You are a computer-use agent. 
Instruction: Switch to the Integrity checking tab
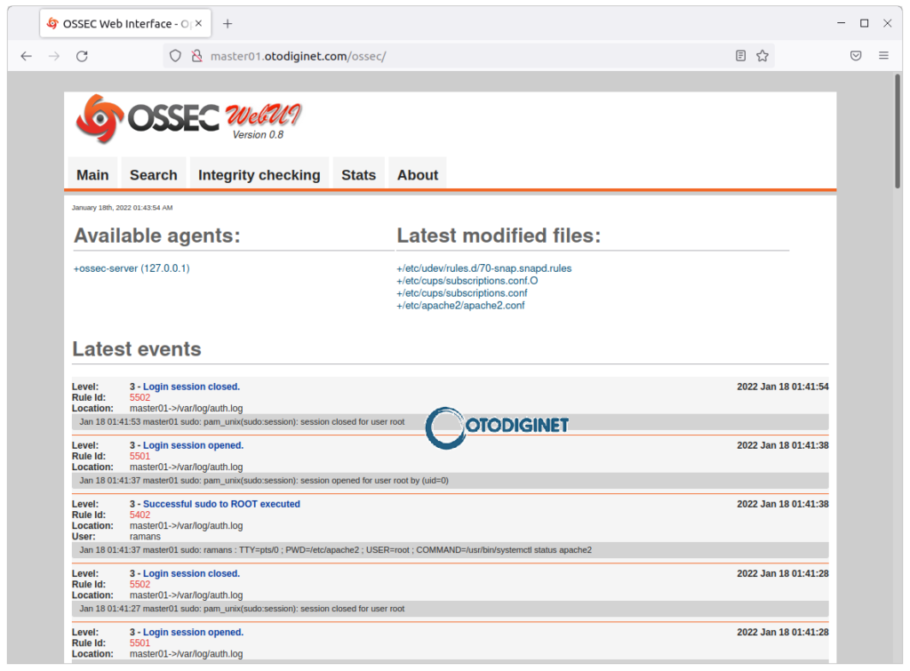click(259, 174)
